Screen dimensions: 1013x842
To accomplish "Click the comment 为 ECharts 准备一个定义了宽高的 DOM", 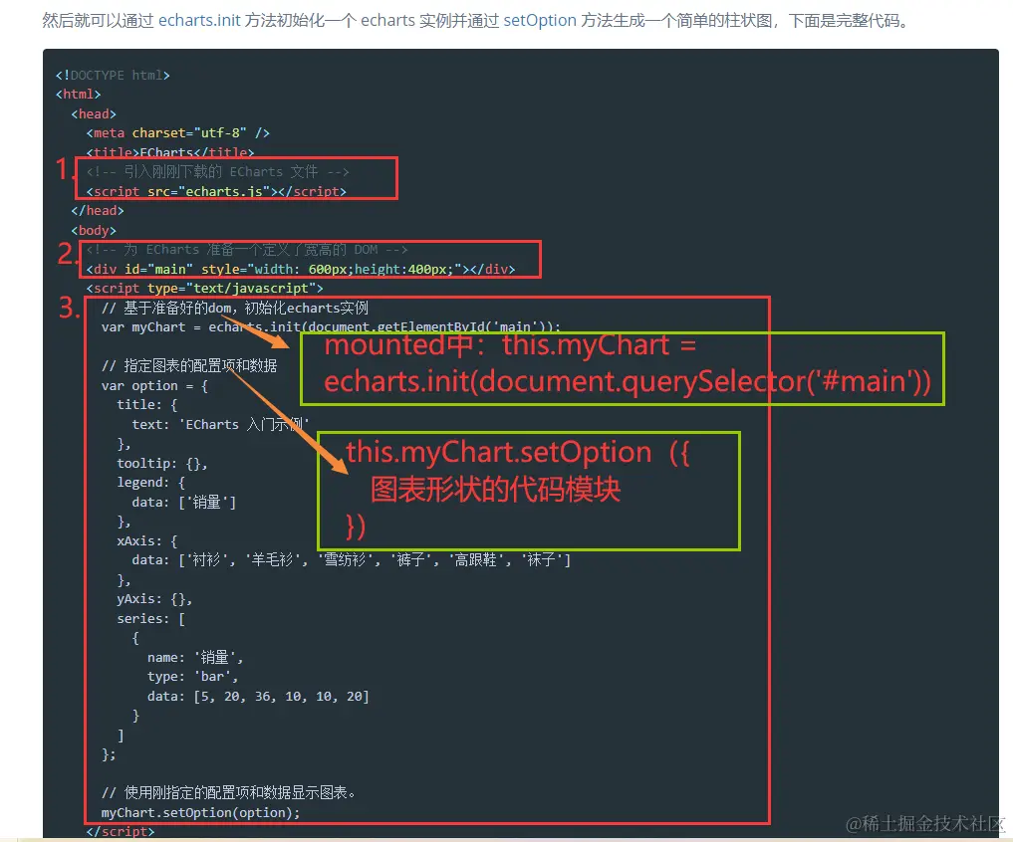I will coord(247,250).
